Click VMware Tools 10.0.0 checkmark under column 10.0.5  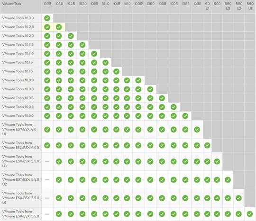[185, 116]
